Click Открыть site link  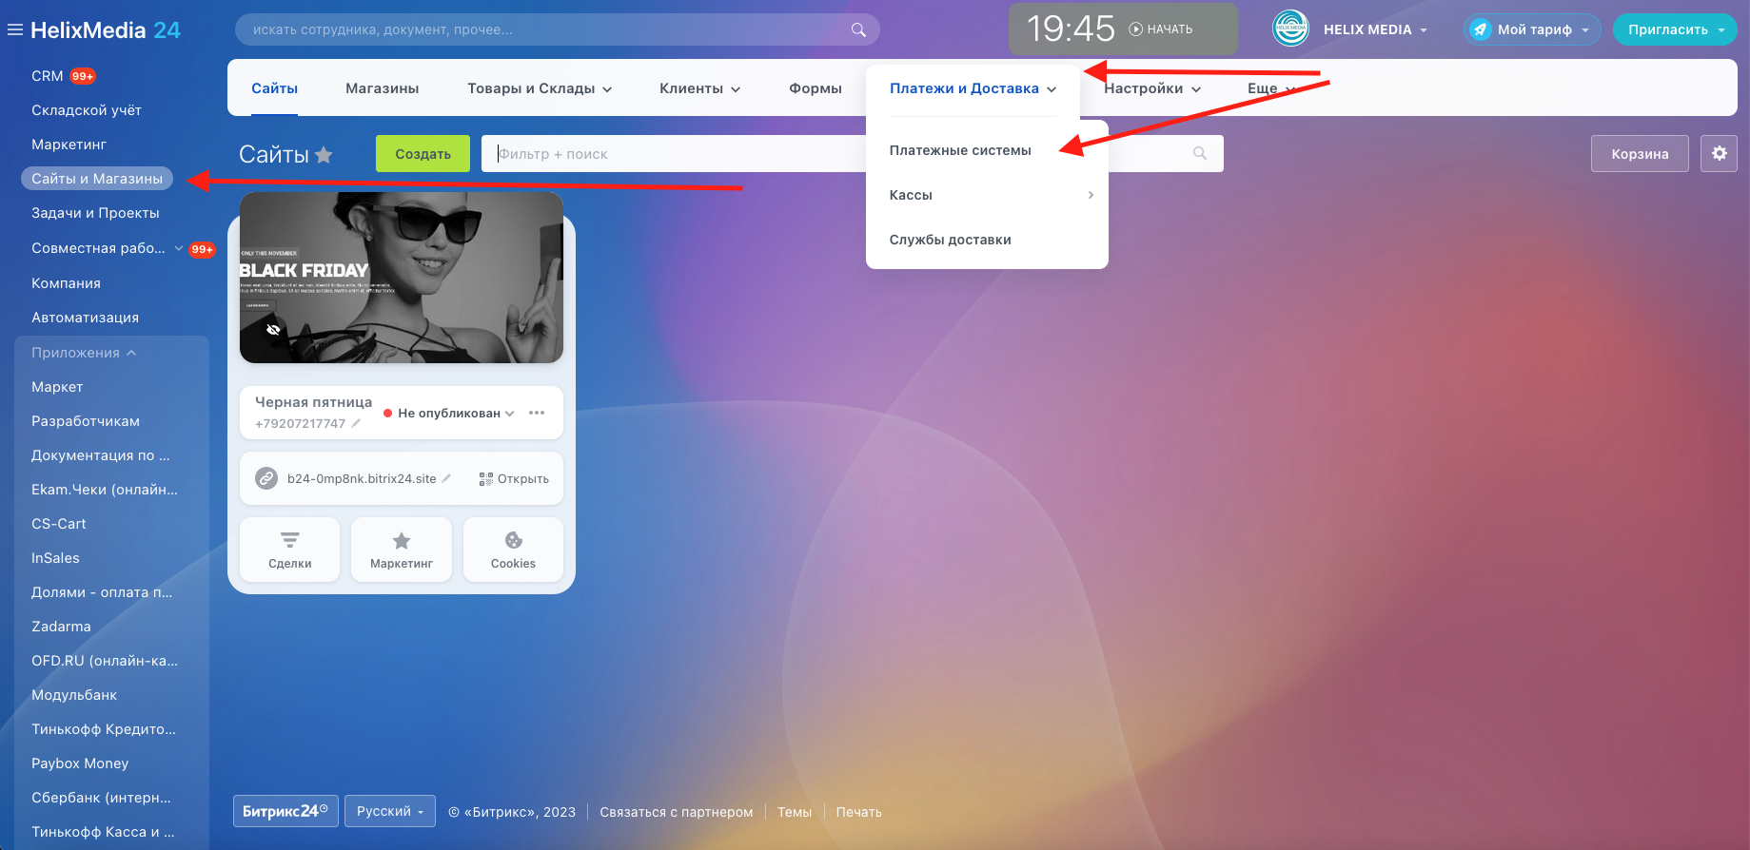point(522,479)
